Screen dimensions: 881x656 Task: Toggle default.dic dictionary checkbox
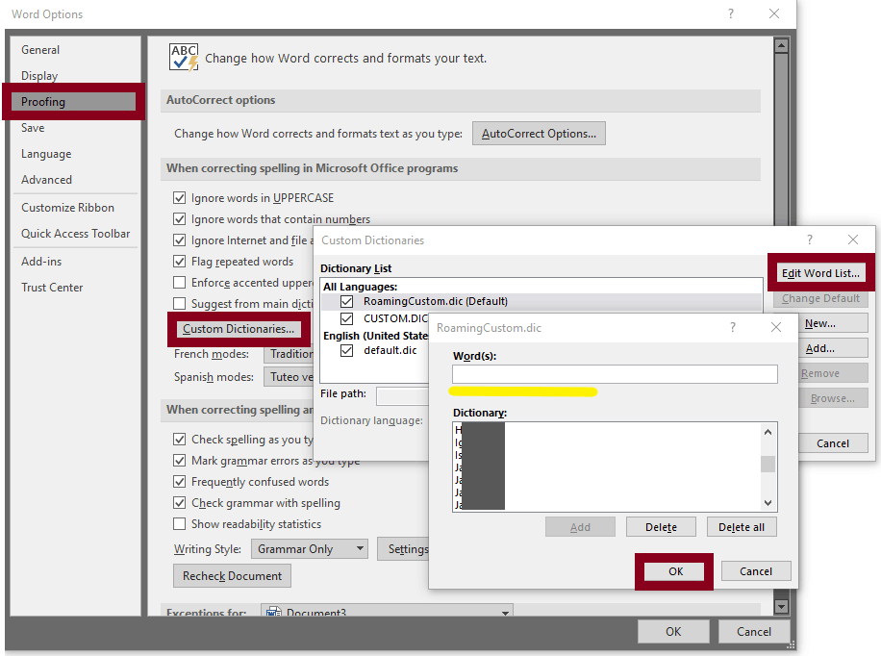[x=346, y=351]
